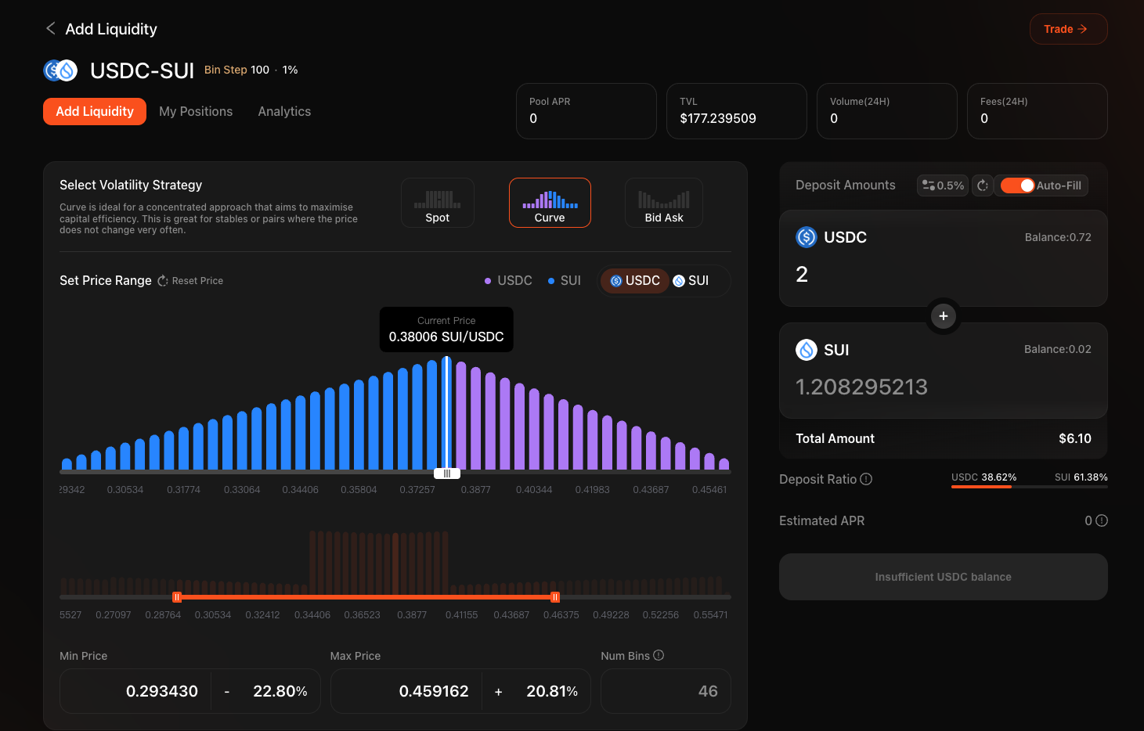
Task: Click the back arrow beside Add Liquidity
Action: [x=51, y=29]
